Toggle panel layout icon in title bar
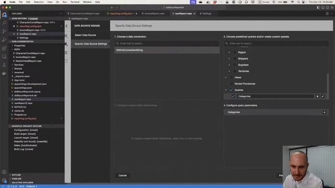 click(x=323, y=7)
